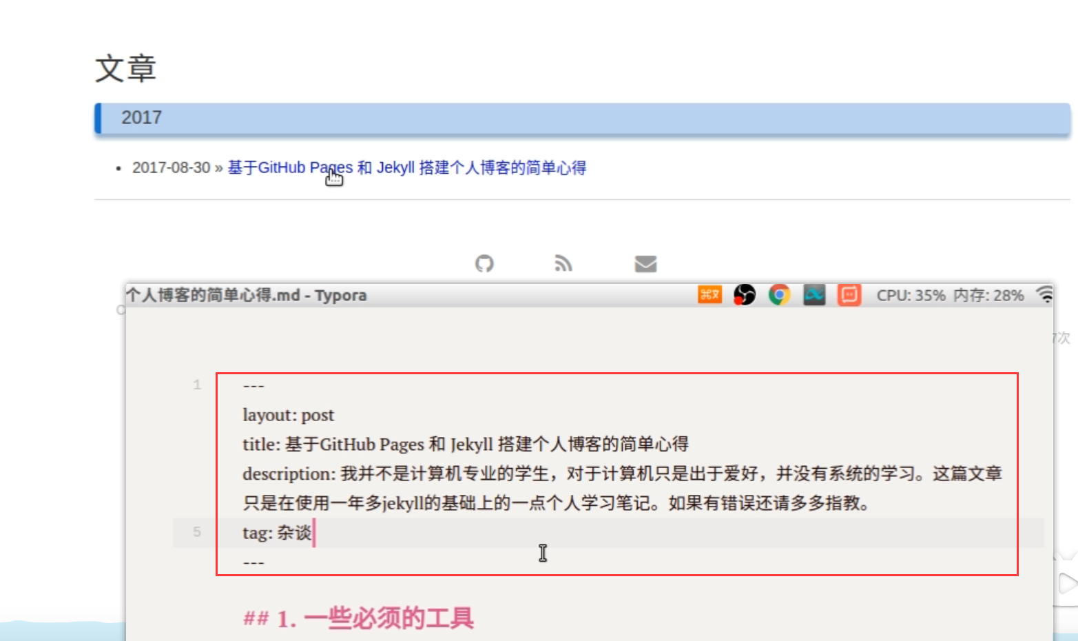This screenshot has width=1078, height=641.
Task: Click the closing --- front matter delimiter
Action: tap(253, 563)
